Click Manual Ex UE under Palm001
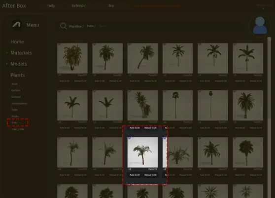This screenshot has height=198, width=275. [x=80, y=81]
